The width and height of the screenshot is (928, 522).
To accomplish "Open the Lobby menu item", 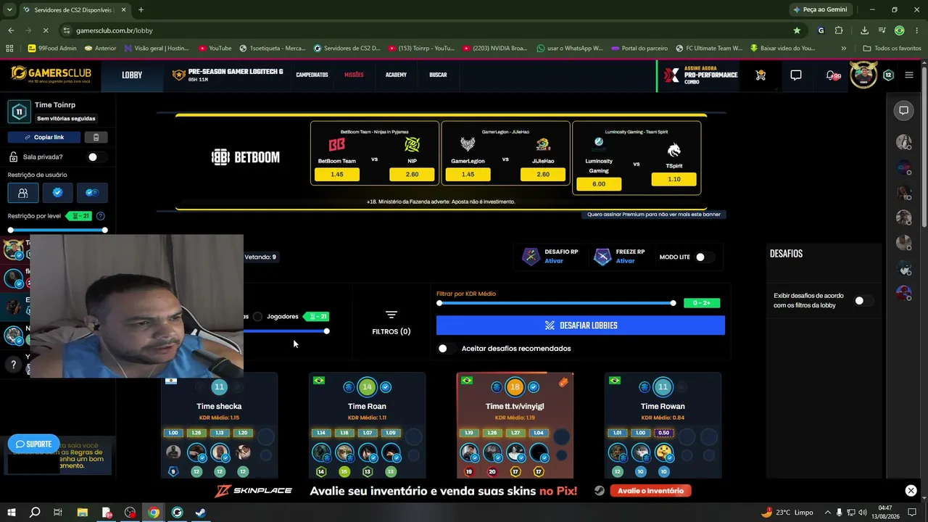I will click(x=132, y=75).
